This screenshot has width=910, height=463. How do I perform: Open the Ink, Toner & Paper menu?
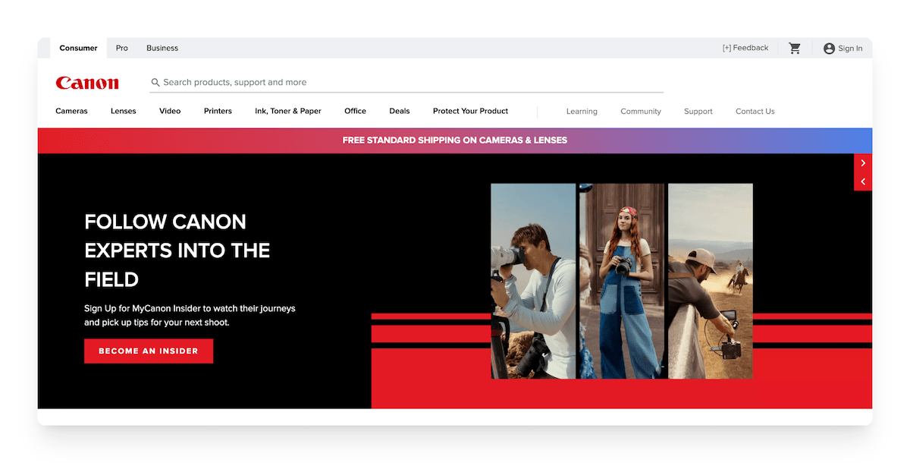[288, 111]
